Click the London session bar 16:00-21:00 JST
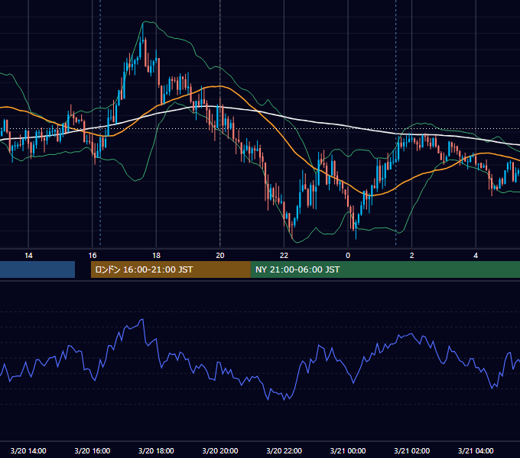This screenshot has width=520, height=458. (171, 269)
